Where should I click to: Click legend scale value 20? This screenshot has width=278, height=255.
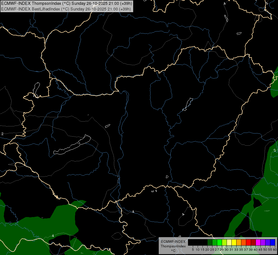pyautogui.click(x=207, y=250)
